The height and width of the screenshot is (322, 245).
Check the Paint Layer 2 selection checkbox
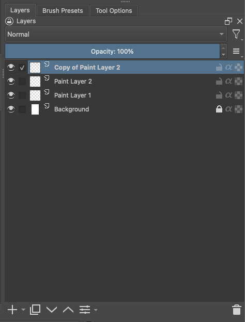coord(22,82)
